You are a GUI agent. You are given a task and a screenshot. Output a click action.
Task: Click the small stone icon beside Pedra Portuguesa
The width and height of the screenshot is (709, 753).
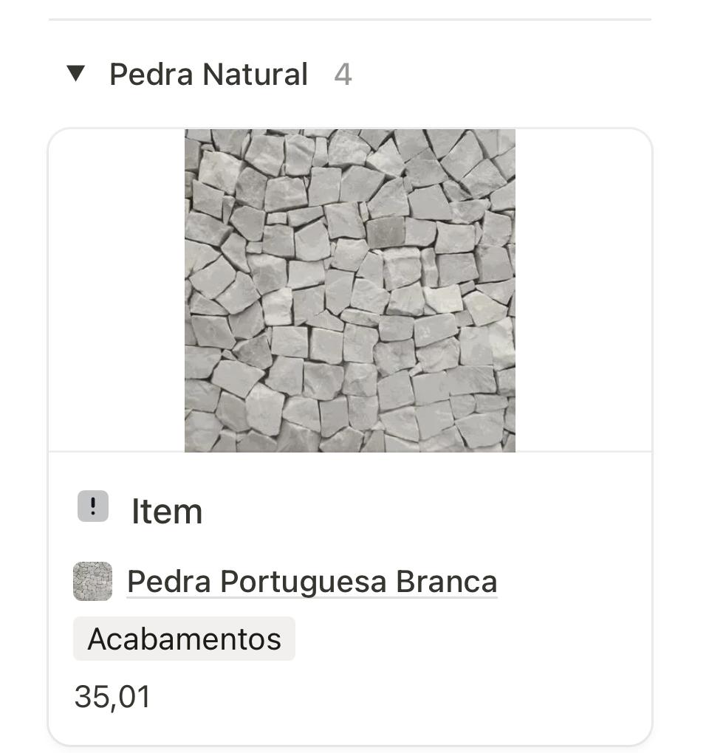93,581
